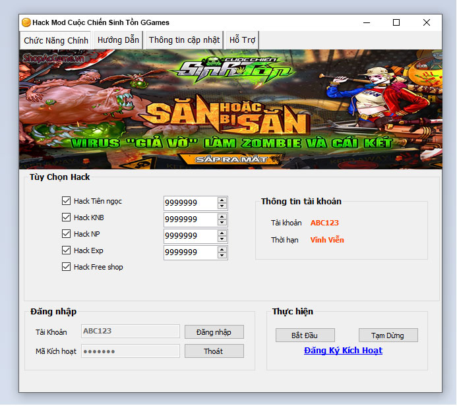Screen dimensions: 457x406
Task: Increase Hack NP value with up arrow
Action: click(222, 233)
